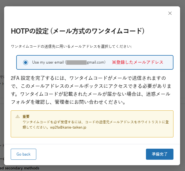Close the HOTP setup dialog with X
This screenshot has height=171, width=185.
tap(170, 13)
